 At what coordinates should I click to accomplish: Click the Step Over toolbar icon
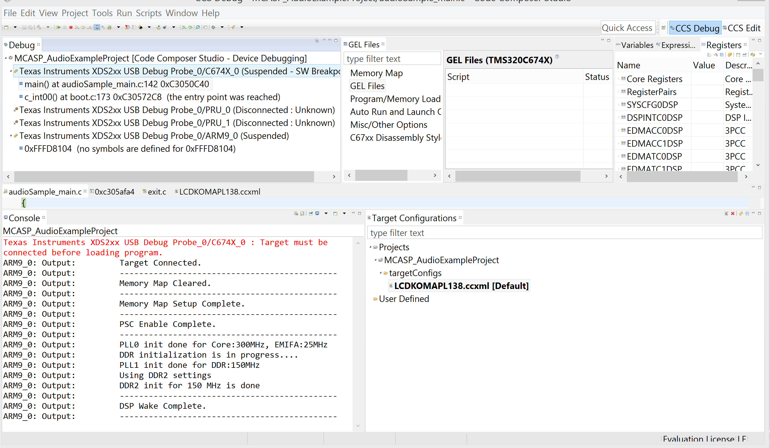coord(83,27)
